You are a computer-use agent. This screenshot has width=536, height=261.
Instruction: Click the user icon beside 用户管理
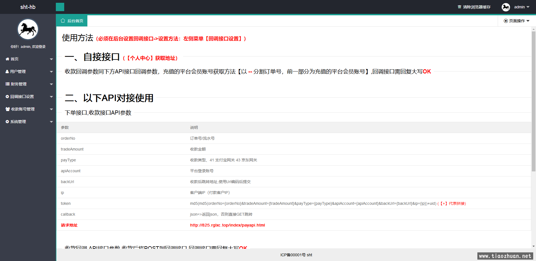coord(7,72)
